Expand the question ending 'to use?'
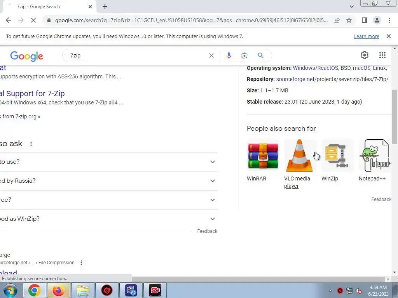398x298 pixels. pos(109,162)
